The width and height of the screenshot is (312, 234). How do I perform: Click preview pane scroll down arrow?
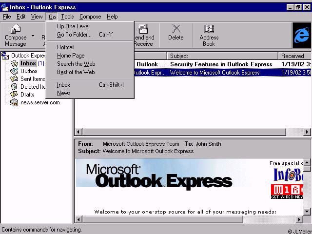click(x=307, y=212)
